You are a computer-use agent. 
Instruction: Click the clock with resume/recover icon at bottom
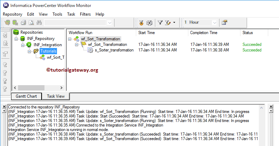5,89
